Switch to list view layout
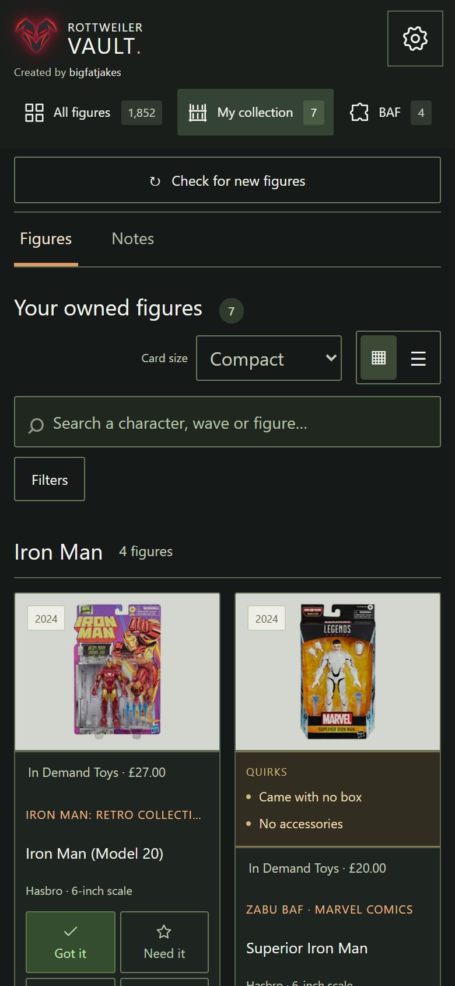Screen dimensions: 455x986 [x=418, y=357]
